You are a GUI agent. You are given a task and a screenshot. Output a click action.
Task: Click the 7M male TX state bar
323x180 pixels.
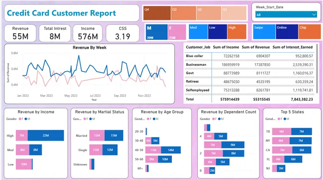pyautogui.click(x=301, y=131)
